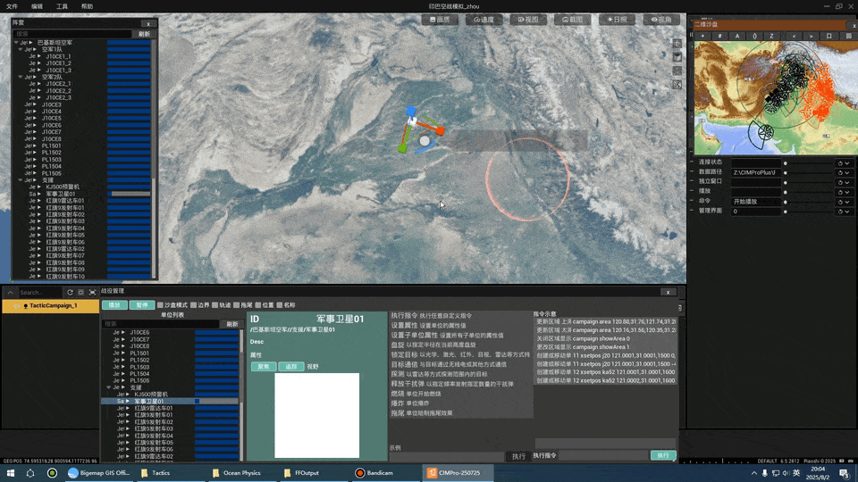Click the + button in 二维沙盘 toolbar
The image size is (858, 482).
click(703, 36)
